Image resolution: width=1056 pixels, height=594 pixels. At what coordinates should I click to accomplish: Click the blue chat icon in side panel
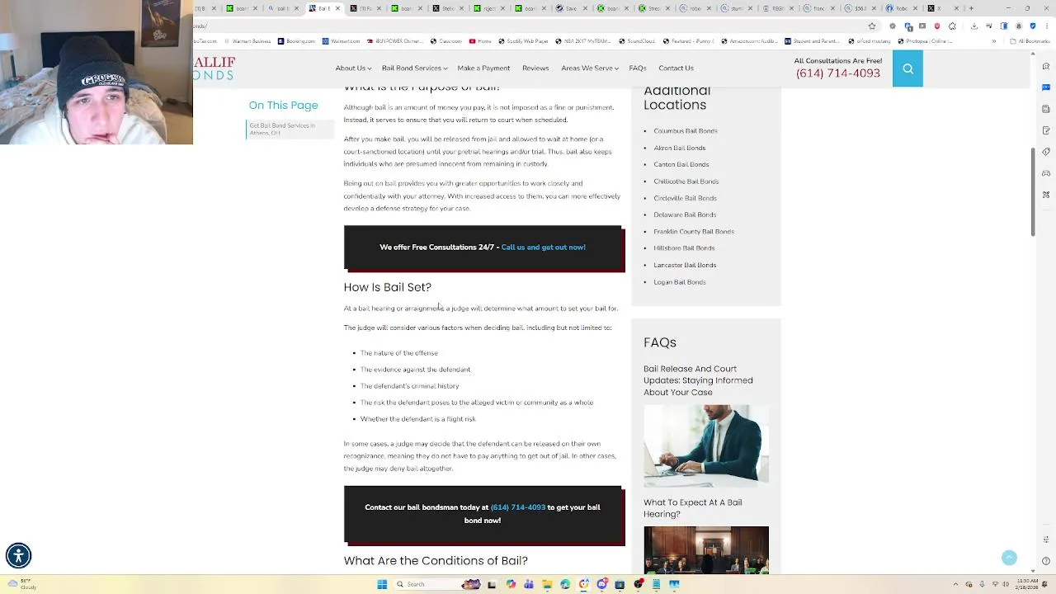click(x=1046, y=87)
